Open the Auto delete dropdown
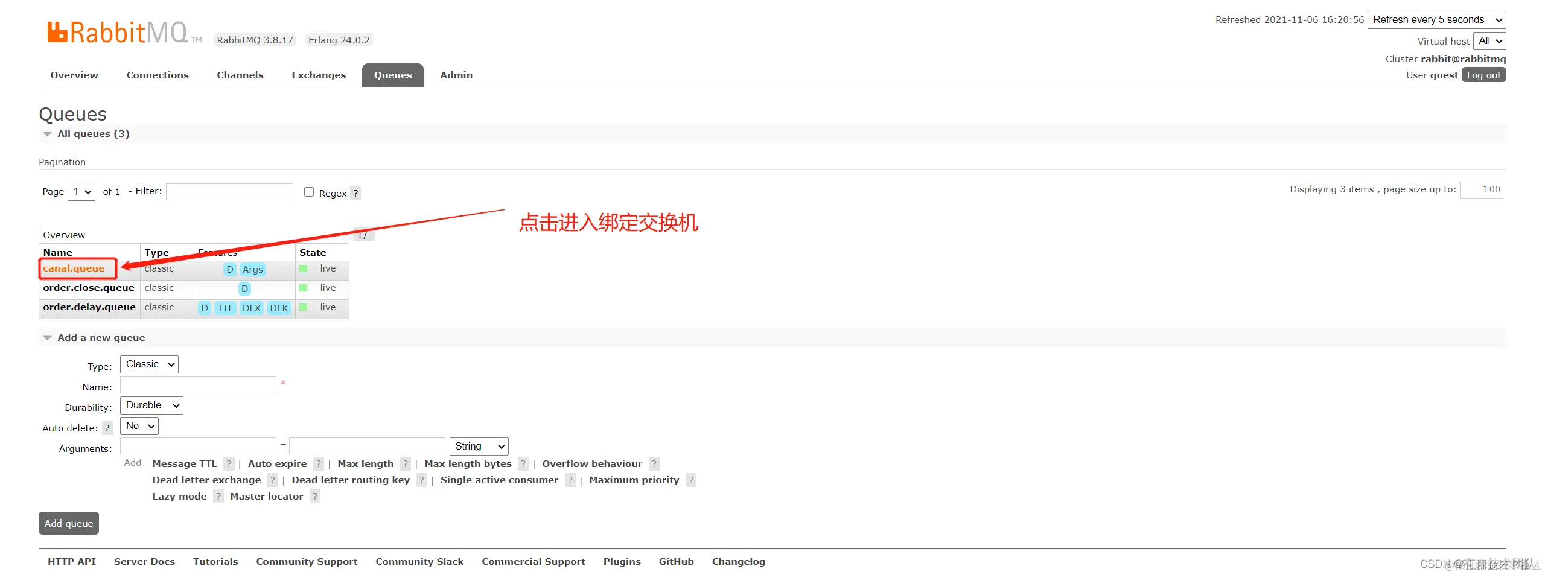 point(139,426)
